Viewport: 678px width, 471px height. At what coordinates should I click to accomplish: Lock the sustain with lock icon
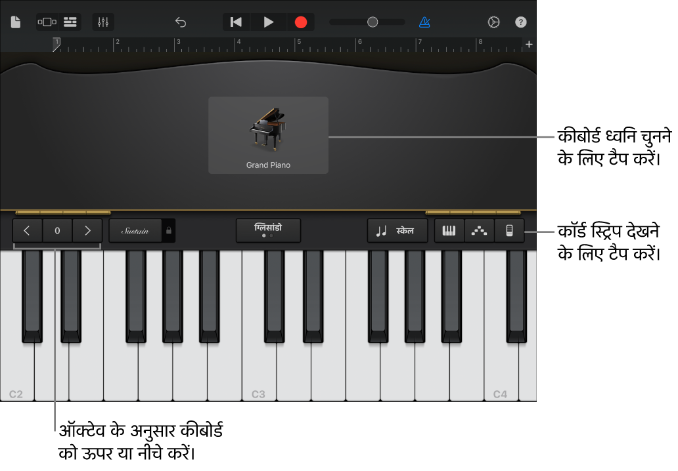pyautogui.click(x=169, y=230)
